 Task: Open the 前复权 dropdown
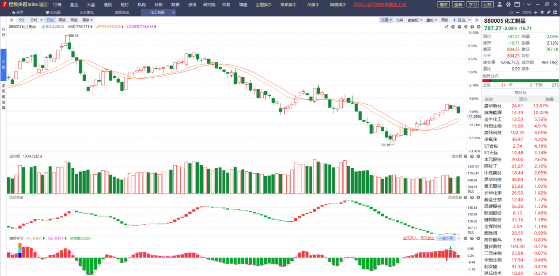415,20
